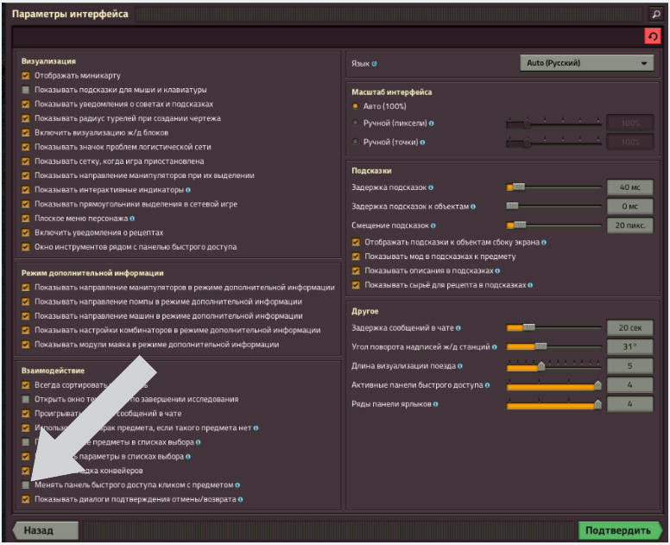Click info icon after Отображать подсказки к объектам сбоку экрана
Image resolution: width=670 pixels, height=545 pixels.
tap(544, 243)
